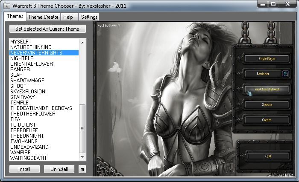The width and height of the screenshot is (299, 182).
Task: Pick the TIFA theme
Action: coord(44,119)
